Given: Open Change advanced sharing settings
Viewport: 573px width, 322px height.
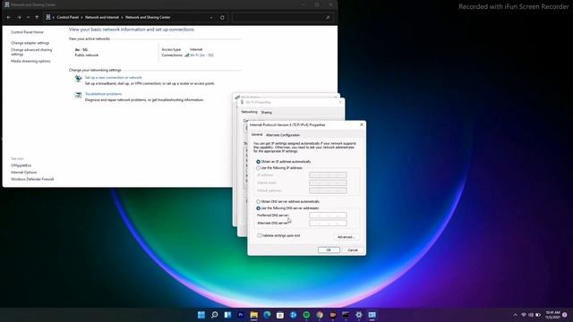Looking at the screenshot, I should 31,52.
